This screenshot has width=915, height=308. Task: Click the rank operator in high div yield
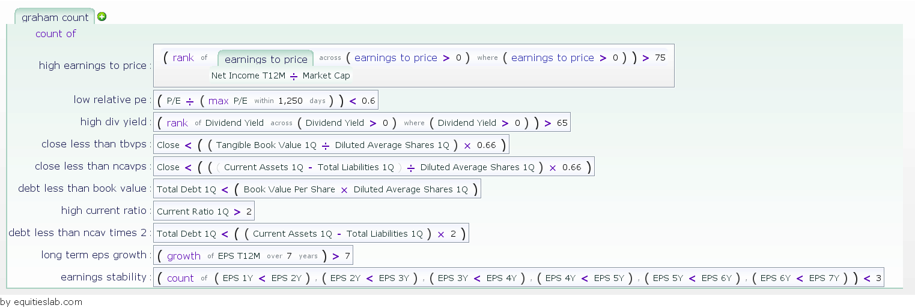point(177,123)
